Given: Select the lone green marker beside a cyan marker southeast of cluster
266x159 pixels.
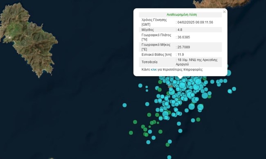Looking at the screenshot, I should pos(198,120).
